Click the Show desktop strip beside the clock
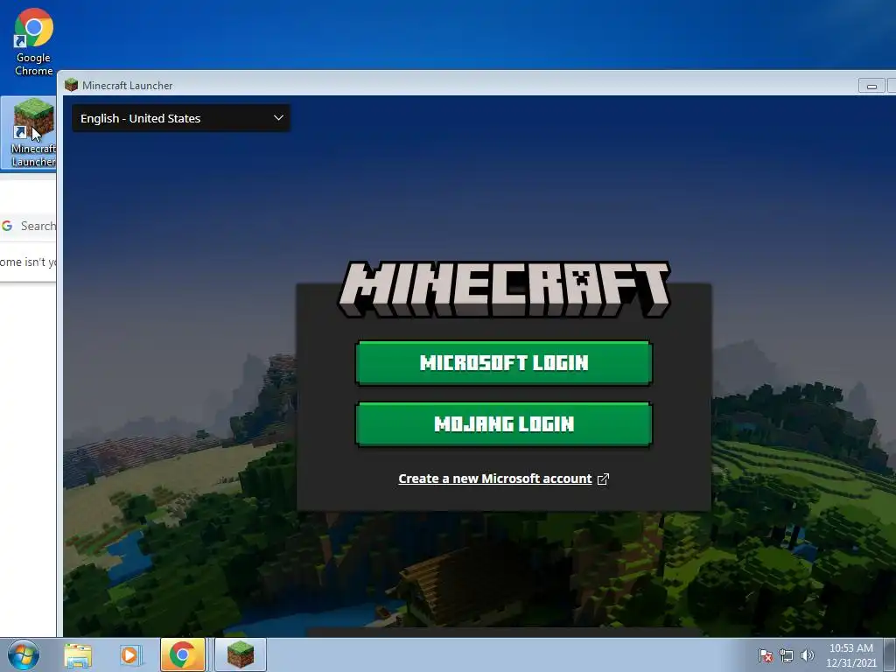This screenshot has width=896, height=672. tap(890, 654)
